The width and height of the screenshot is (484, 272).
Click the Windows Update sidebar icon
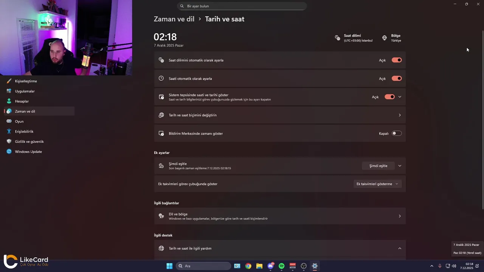9,151
